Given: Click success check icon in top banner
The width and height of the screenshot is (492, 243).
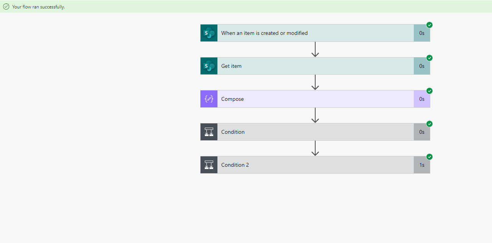Looking at the screenshot, I should click(6, 7).
